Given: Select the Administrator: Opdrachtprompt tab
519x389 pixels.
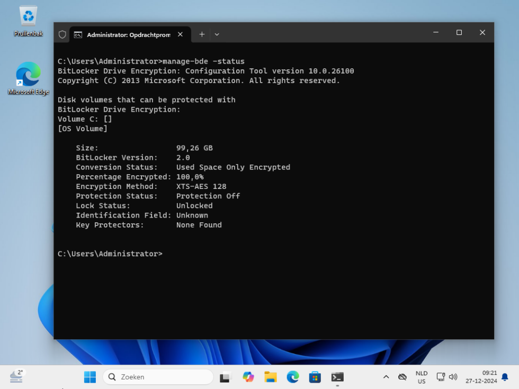Looking at the screenshot, I should [127, 34].
